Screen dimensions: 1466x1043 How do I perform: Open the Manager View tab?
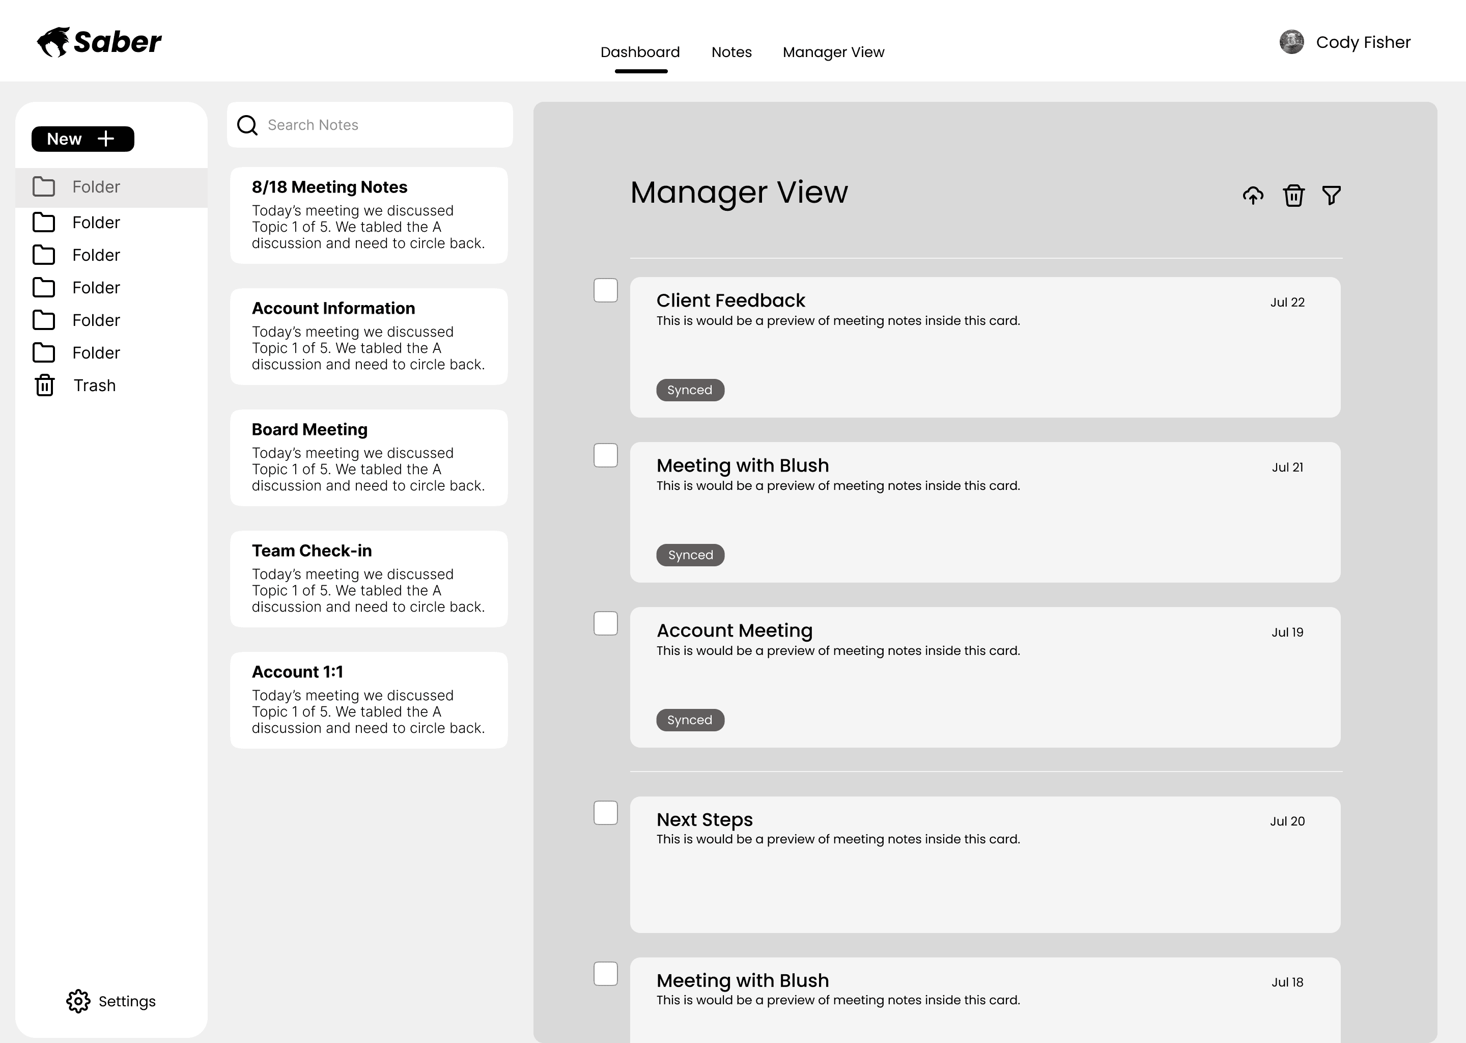click(x=832, y=52)
